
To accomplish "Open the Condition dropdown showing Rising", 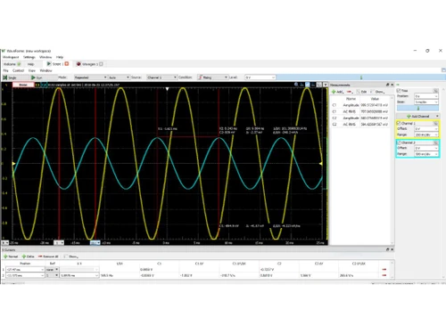I will pos(213,77).
